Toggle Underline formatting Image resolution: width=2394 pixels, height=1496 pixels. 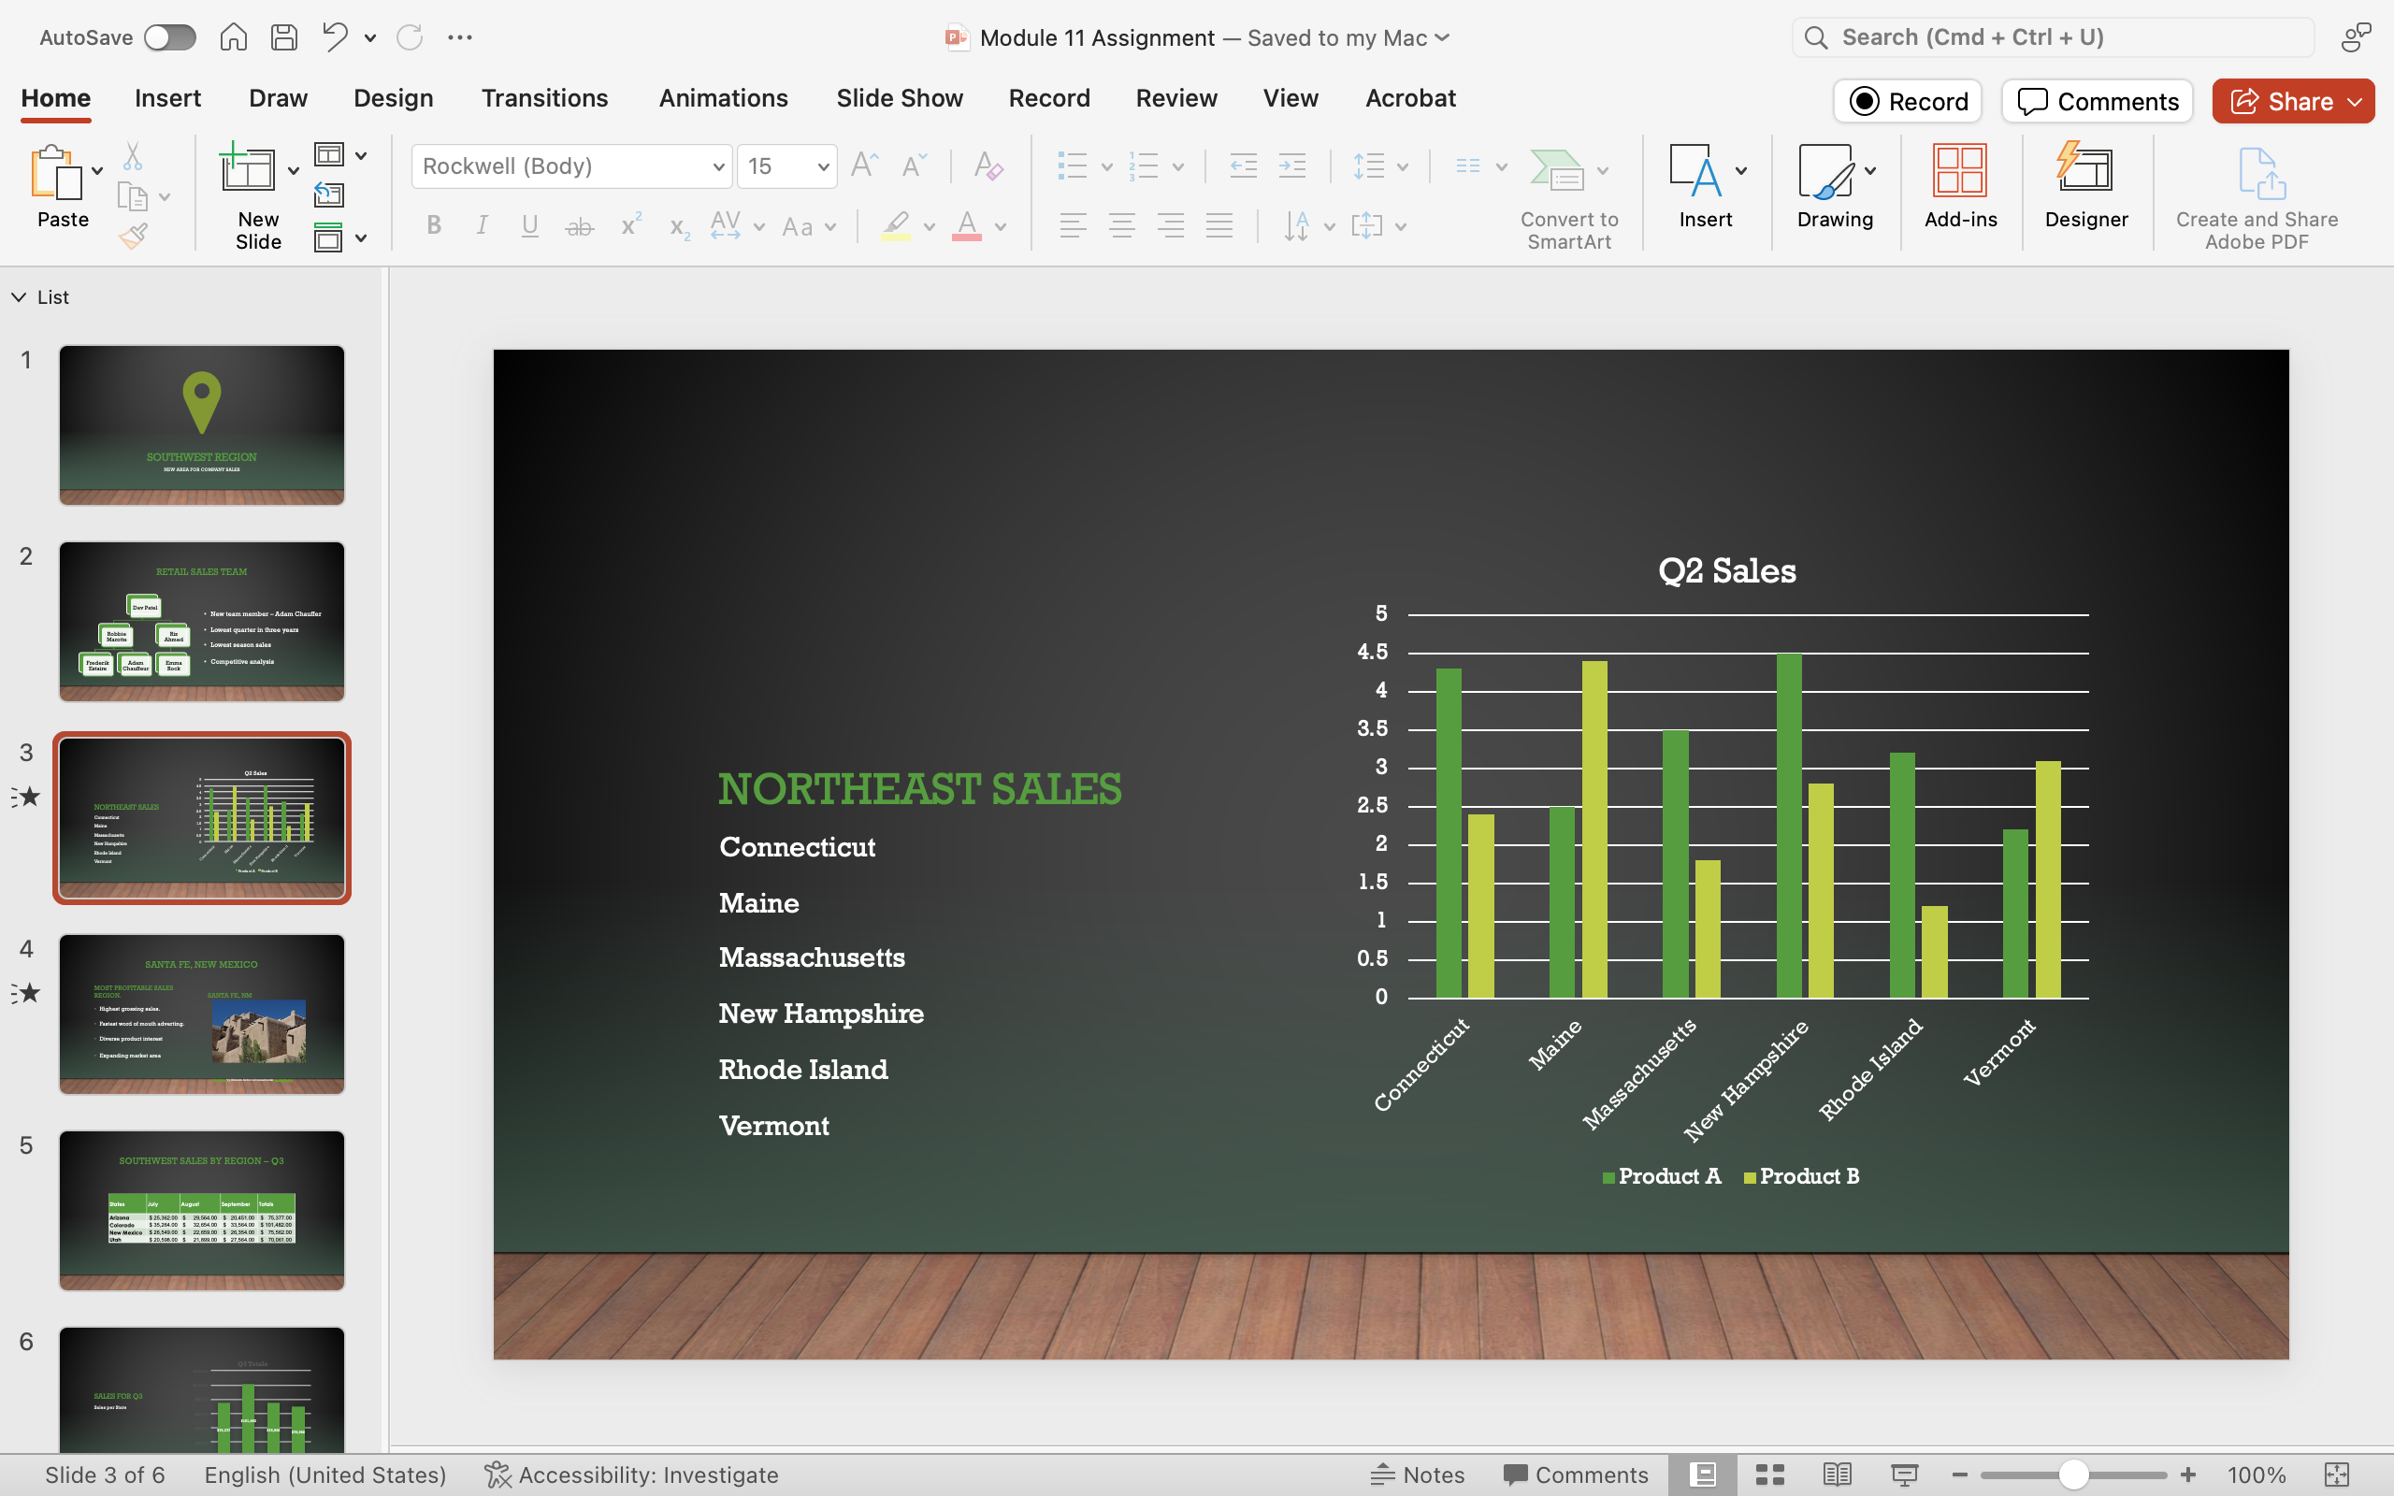(529, 225)
